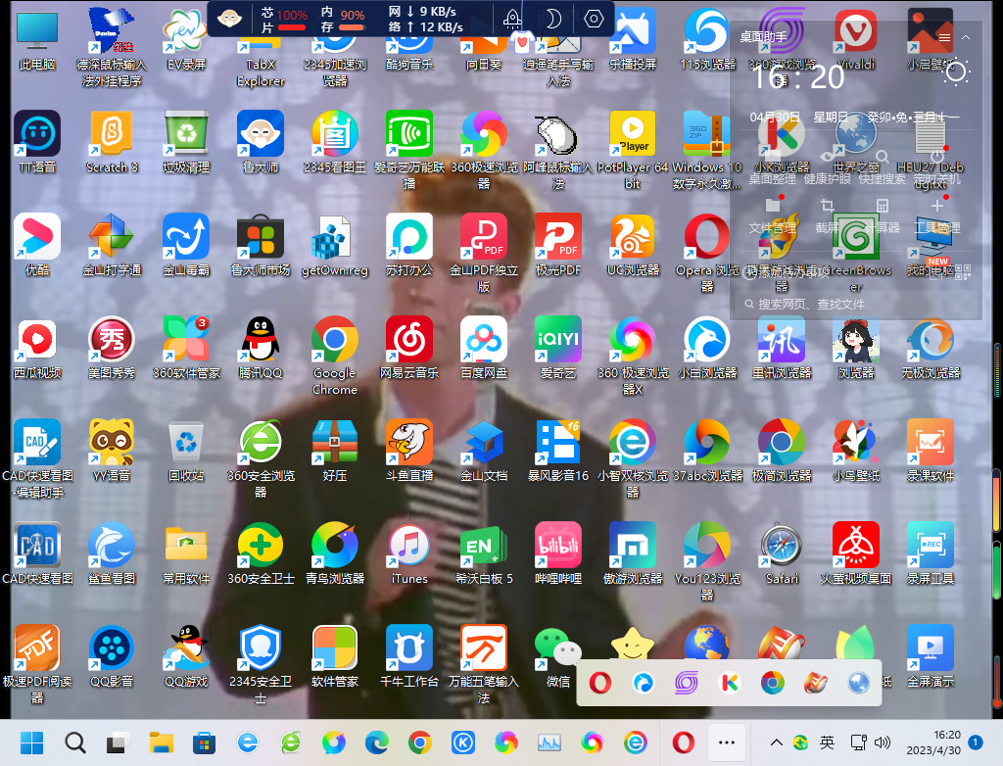Open the taskbar overflow three-dots button
Screen dimensions: 1003x766
coord(727,742)
